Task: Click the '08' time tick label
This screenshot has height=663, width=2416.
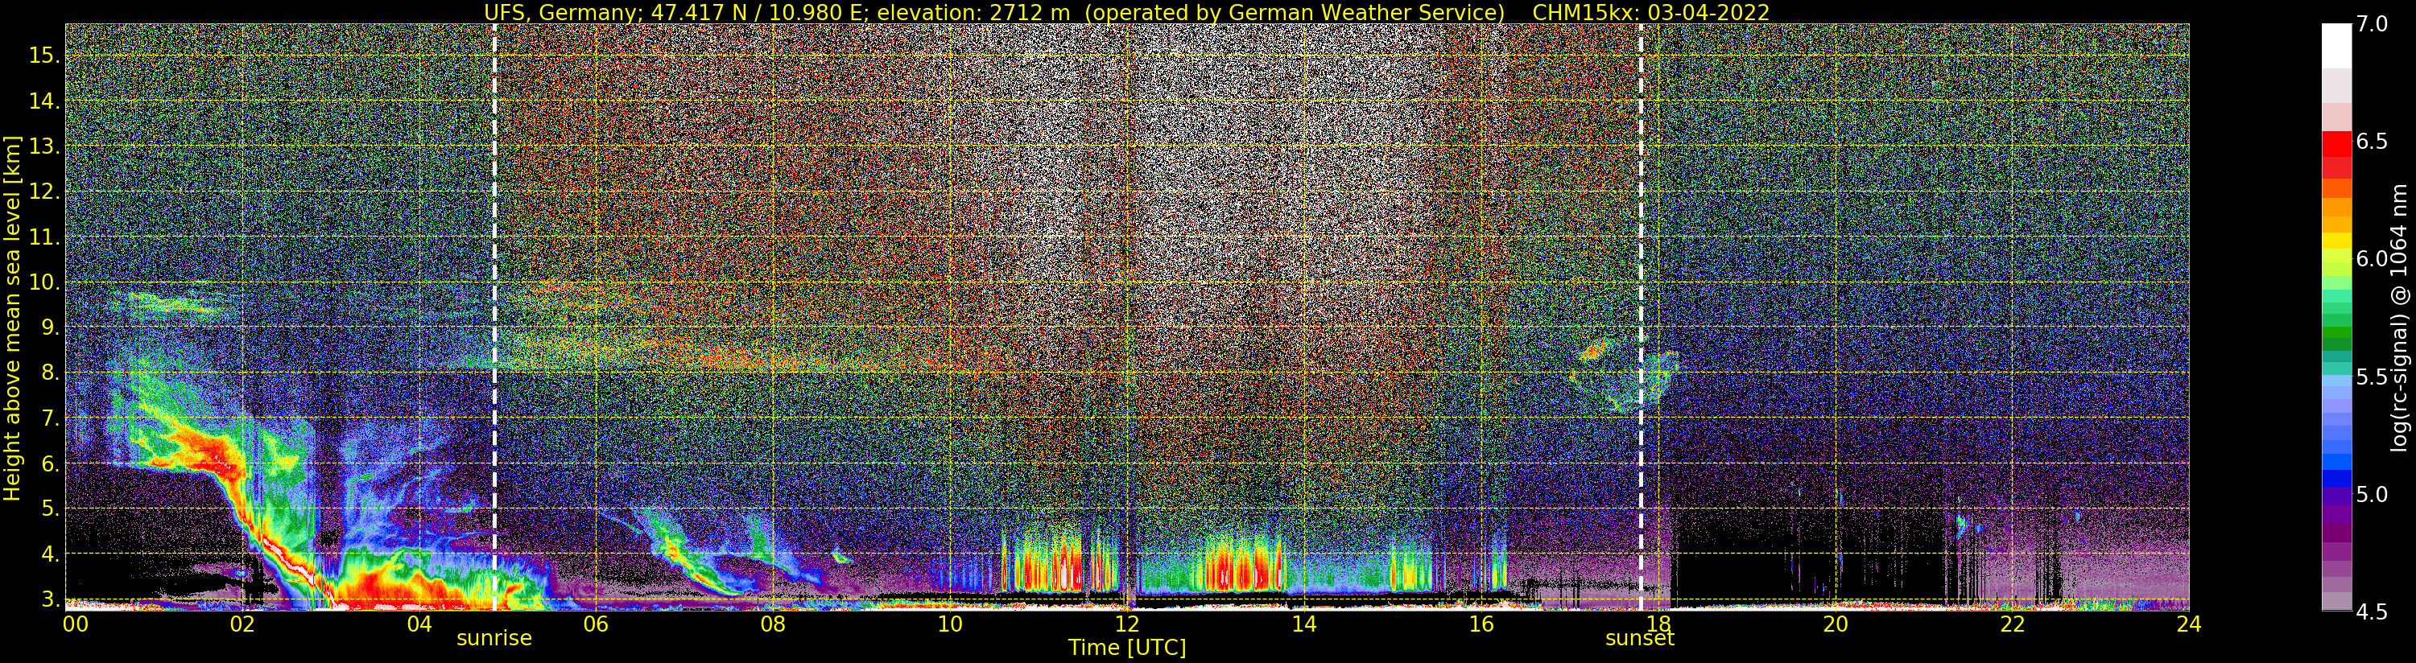Action: (772, 624)
